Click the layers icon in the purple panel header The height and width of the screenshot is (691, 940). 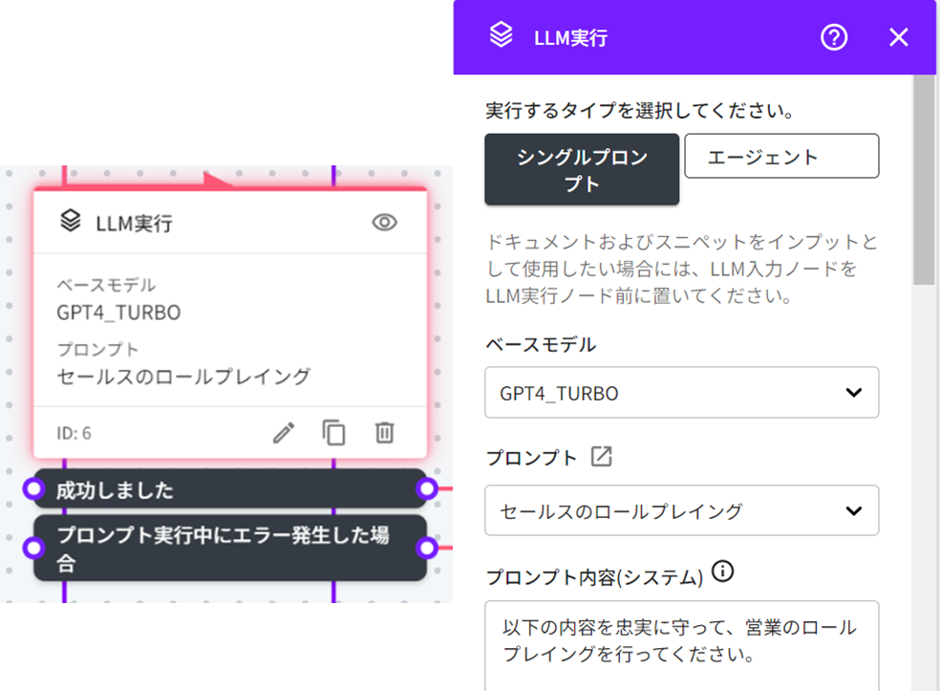coord(502,36)
